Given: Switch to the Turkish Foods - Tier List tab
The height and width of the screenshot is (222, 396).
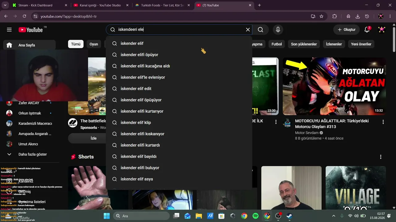Looking at the screenshot, I should tap(162, 5).
